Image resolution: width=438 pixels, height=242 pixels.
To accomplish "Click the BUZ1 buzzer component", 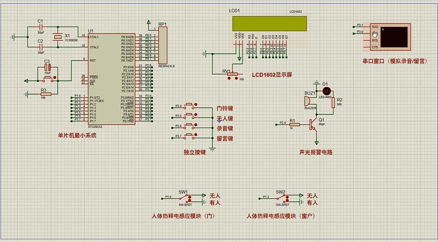I will pos(307,101).
